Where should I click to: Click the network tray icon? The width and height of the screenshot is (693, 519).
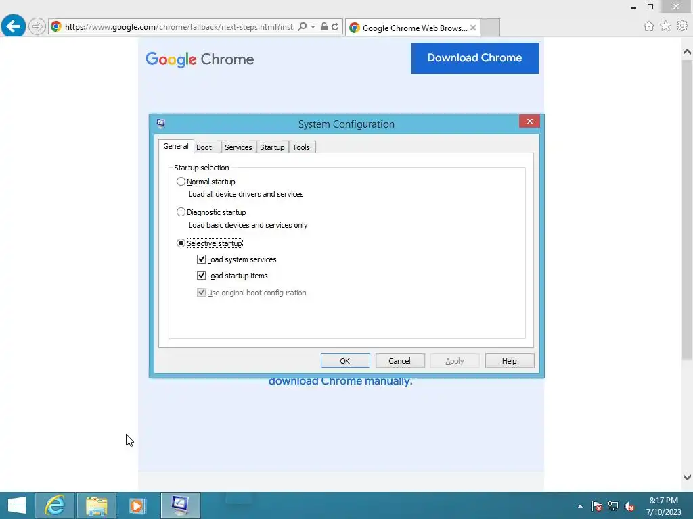613,506
